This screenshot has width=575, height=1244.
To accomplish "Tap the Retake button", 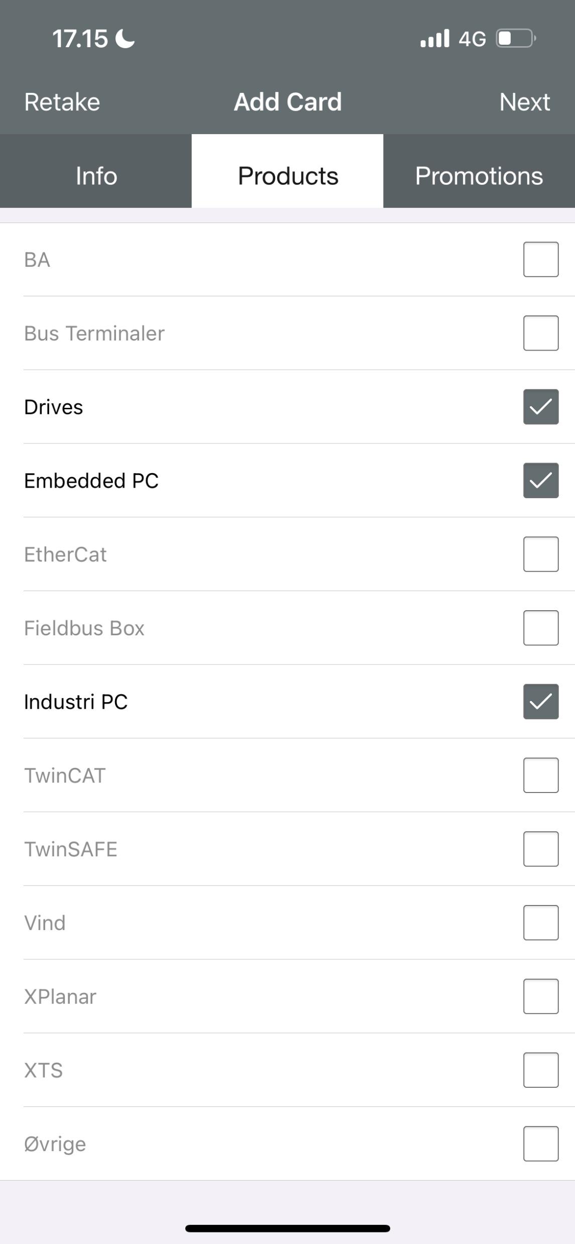I will tap(62, 102).
